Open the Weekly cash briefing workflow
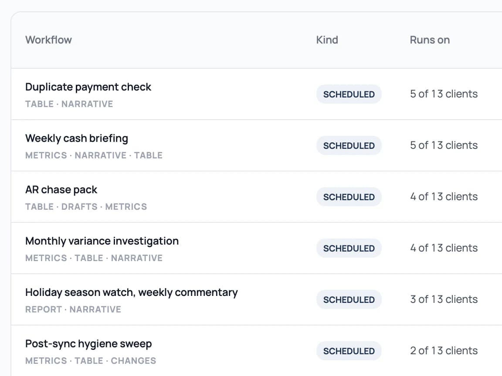 pos(77,138)
